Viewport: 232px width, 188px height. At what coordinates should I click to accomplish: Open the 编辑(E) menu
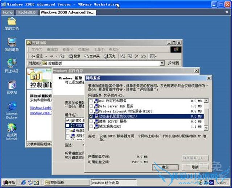(x=52, y=49)
